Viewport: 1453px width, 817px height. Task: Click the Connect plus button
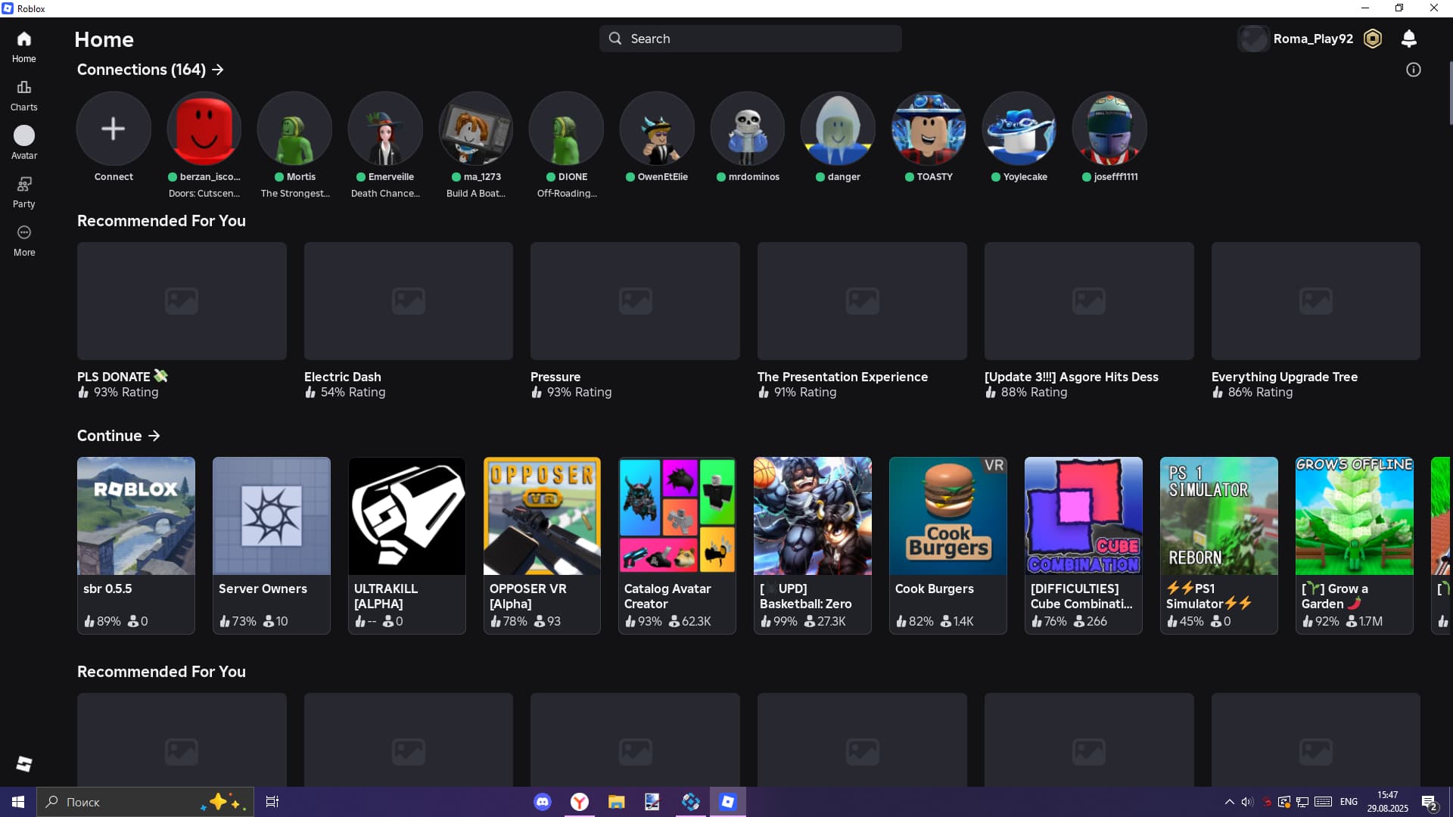tap(114, 129)
